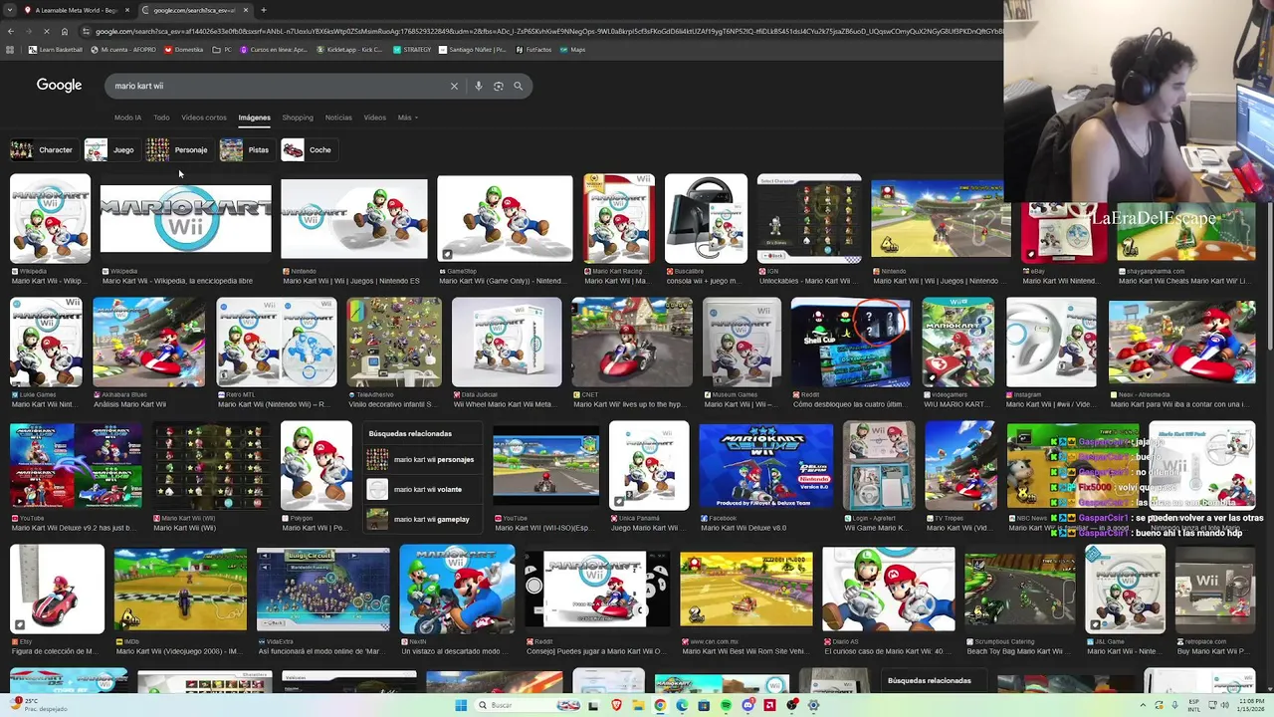Select related search mario kart wii gameplay

(x=423, y=519)
